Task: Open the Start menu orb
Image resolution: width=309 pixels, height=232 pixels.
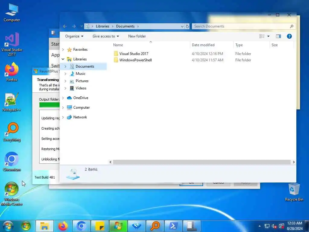Action: 8,226
